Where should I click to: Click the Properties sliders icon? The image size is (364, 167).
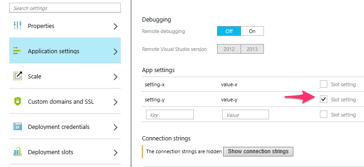(x=17, y=26)
